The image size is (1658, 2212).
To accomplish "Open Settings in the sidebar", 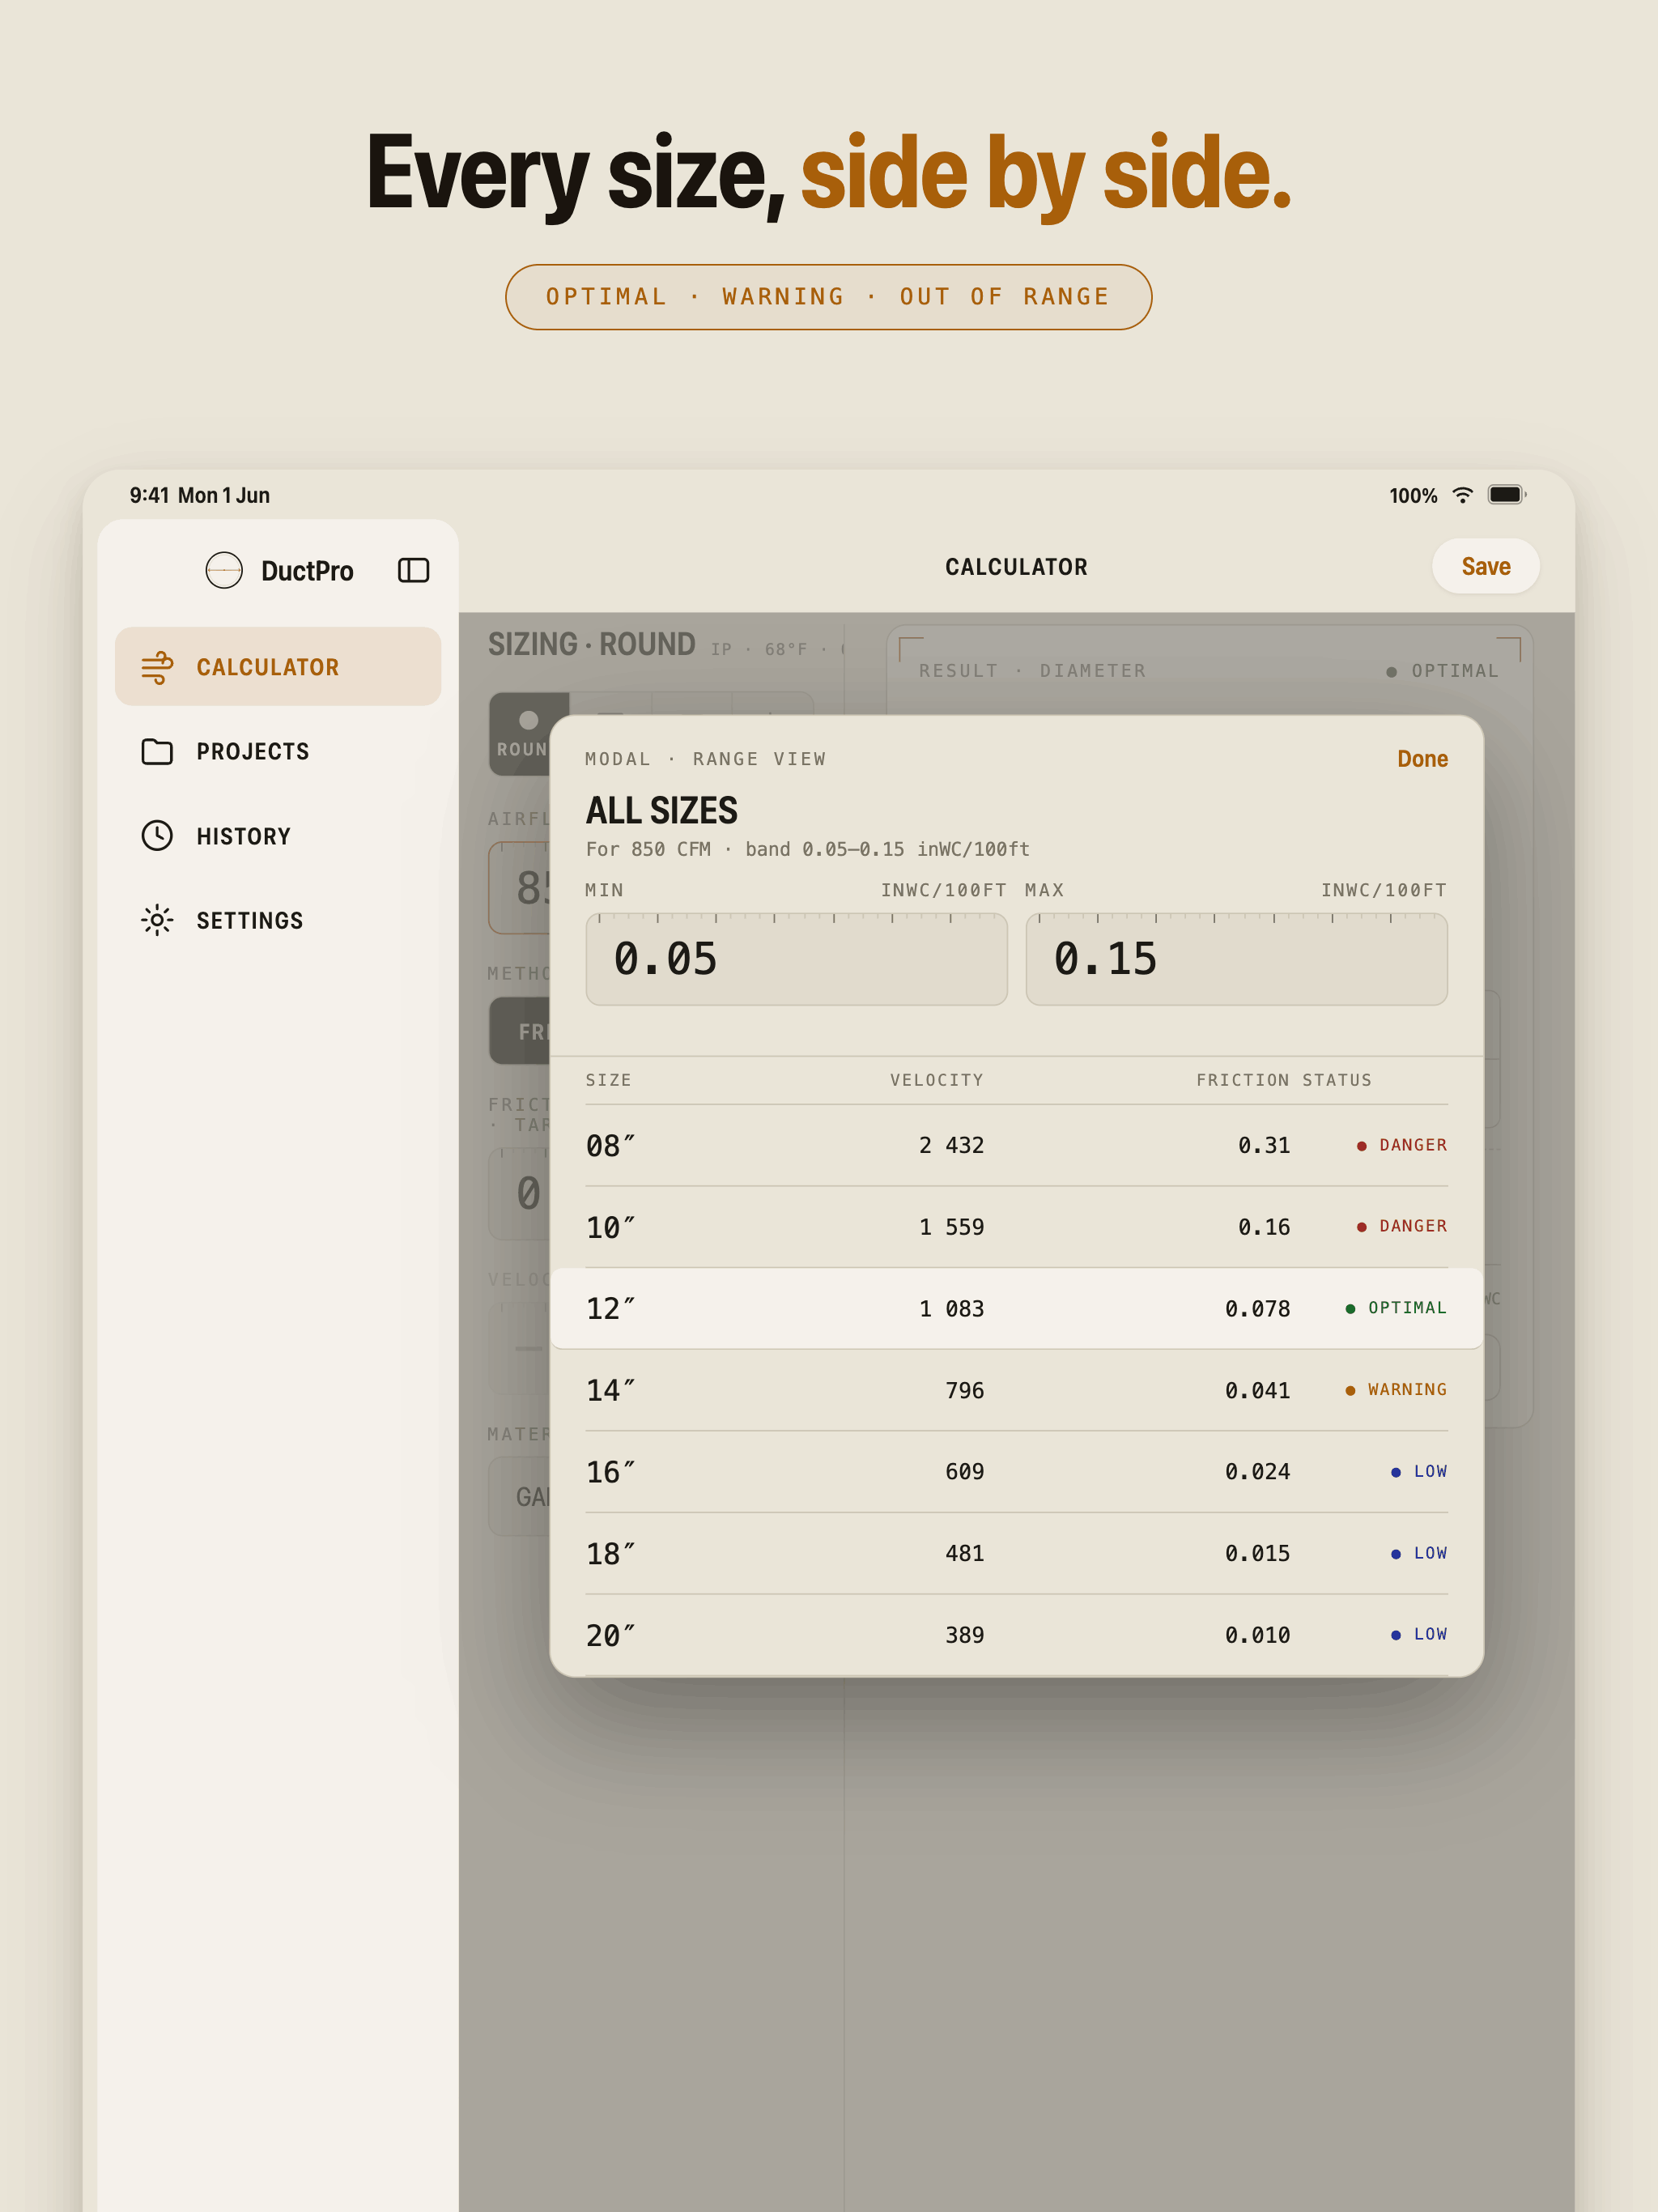I will point(278,920).
